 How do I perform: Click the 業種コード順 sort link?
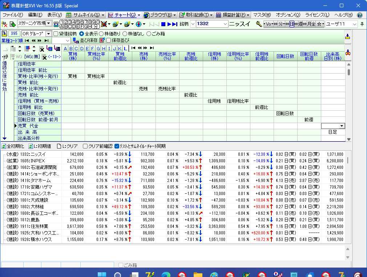click(x=12, y=40)
